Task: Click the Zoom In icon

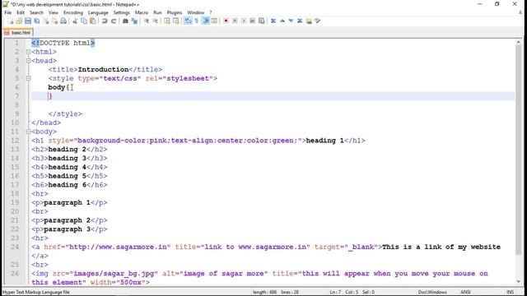Action: click(x=147, y=21)
